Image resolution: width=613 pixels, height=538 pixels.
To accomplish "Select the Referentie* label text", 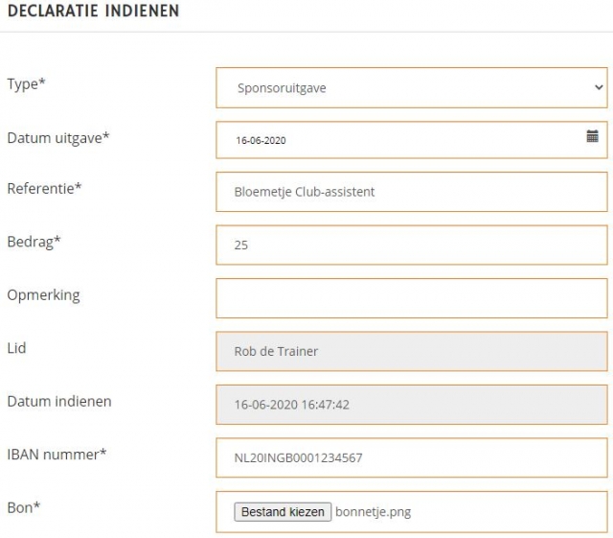I will 44,188.
